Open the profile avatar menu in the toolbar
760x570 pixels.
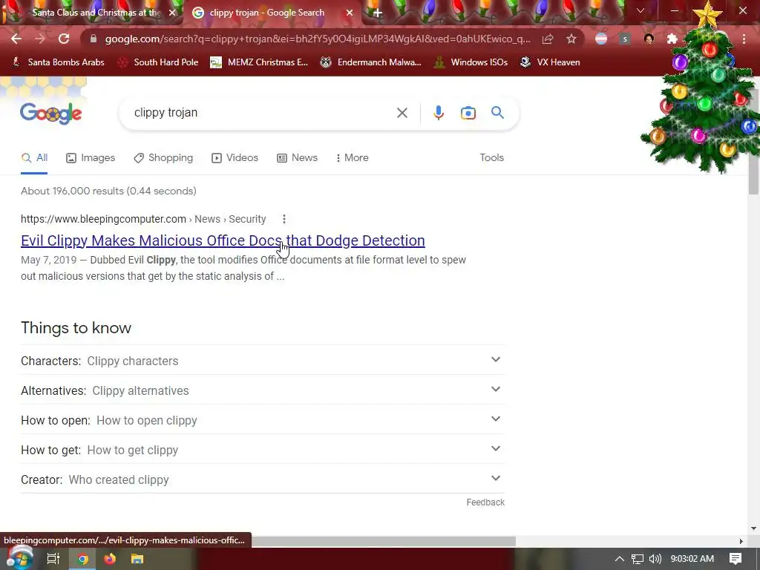tap(649, 39)
